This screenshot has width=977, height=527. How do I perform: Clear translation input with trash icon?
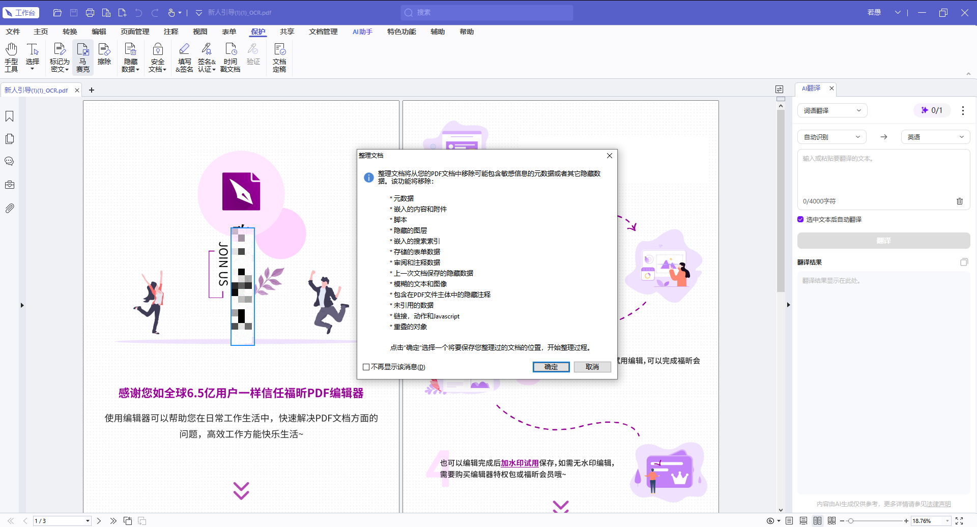tap(960, 201)
